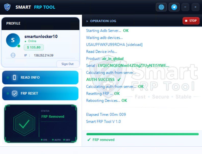This screenshot has height=154, width=202.
Task: Open the Telegram channel icon
Action: point(174,7)
